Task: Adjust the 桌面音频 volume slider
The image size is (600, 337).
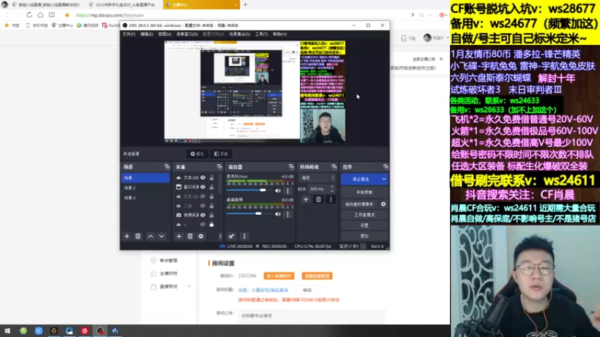Action: point(249,213)
